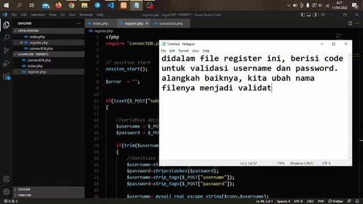363x204 pixels.
Task: Open the Notepad Format menu
Action: [x=183, y=50]
